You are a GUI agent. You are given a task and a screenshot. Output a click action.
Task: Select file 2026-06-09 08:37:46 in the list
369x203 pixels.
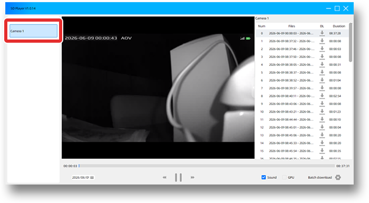click(x=292, y=49)
